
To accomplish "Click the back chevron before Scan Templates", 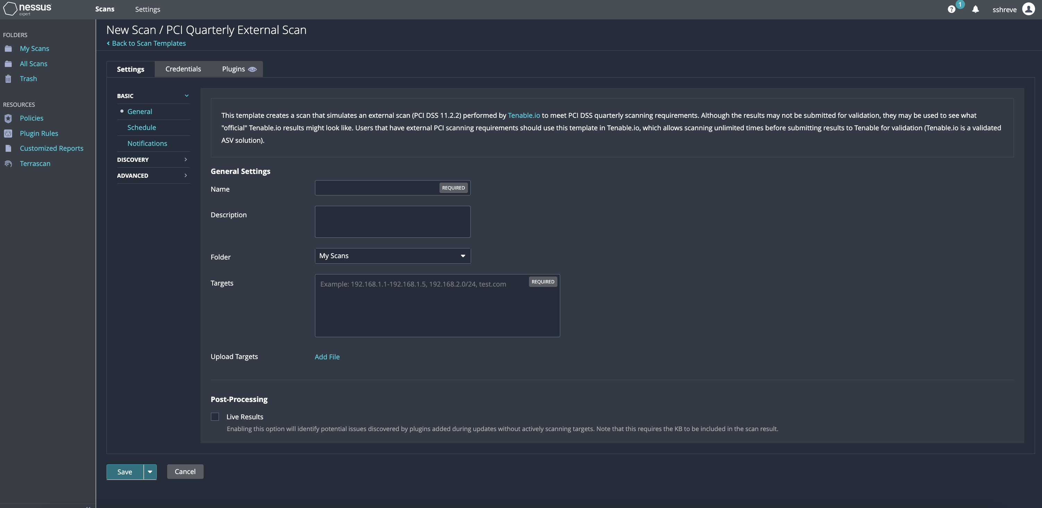I will tap(108, 43).
